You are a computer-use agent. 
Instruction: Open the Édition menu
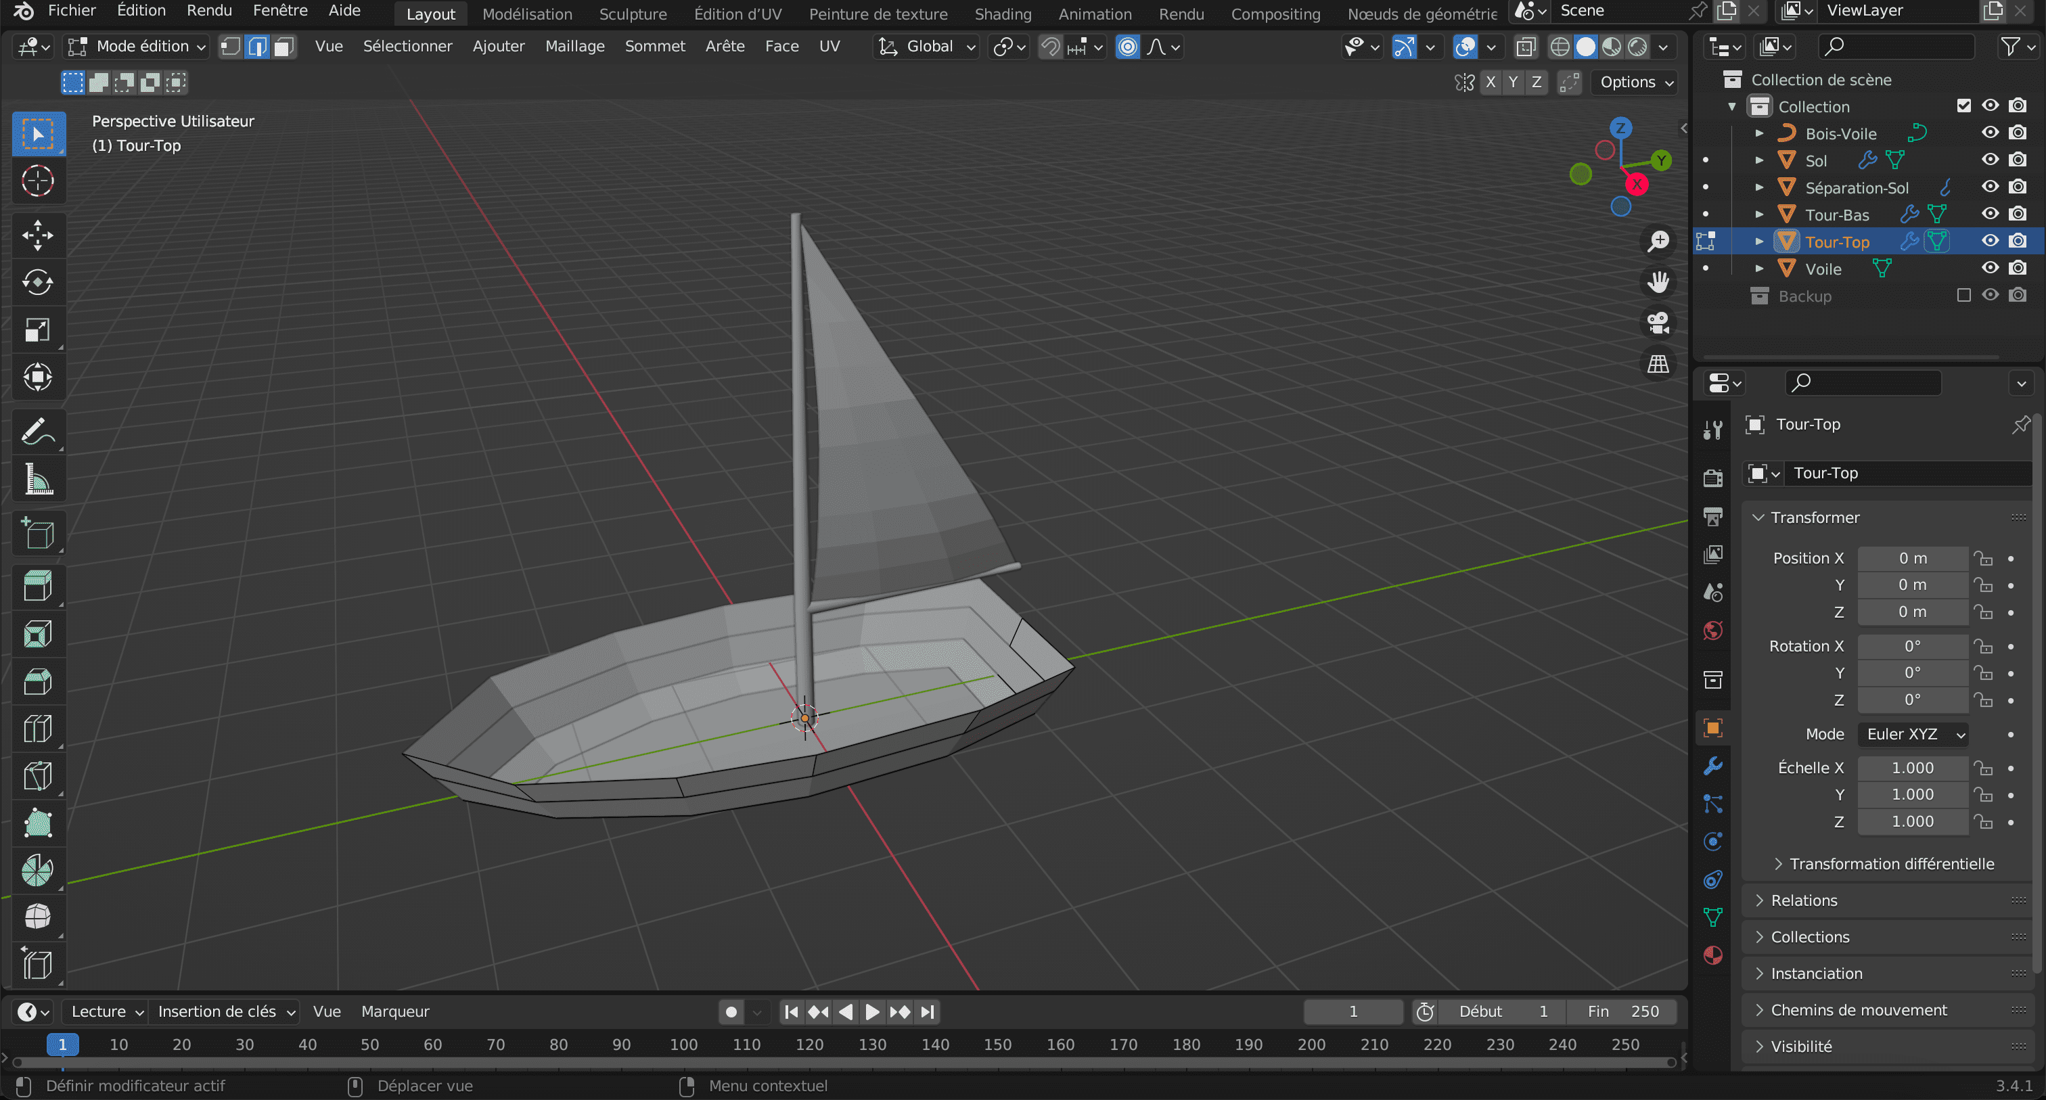tap(141, 11)
